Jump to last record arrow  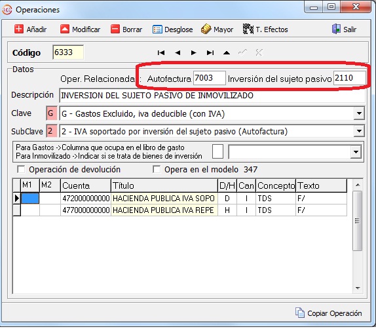[210, 52]
